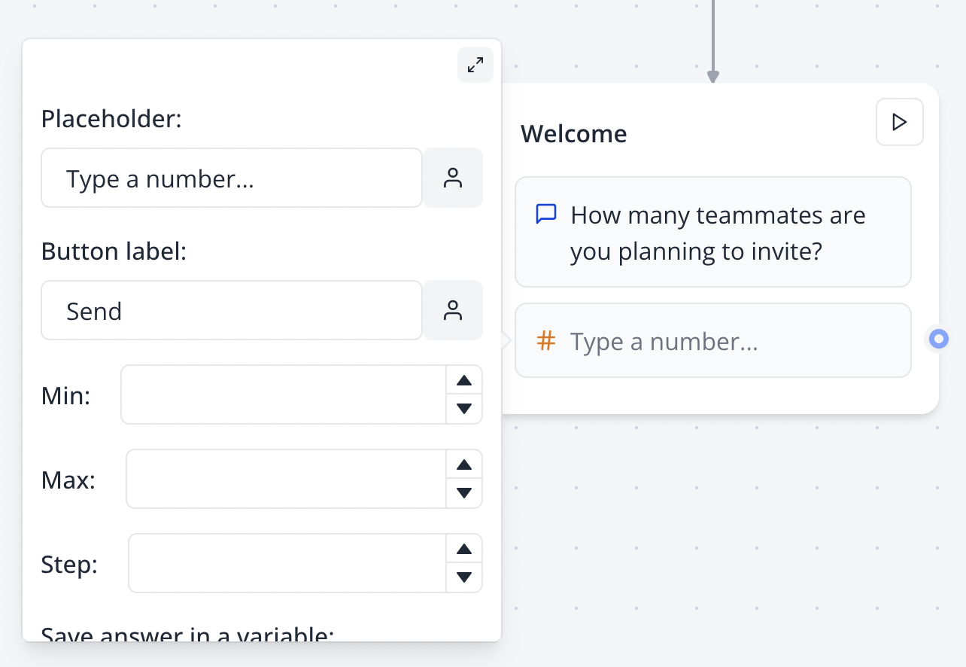Viewport: 966px width, 667px height.
Task: Decrease the Min value
Action: point(464,409)
